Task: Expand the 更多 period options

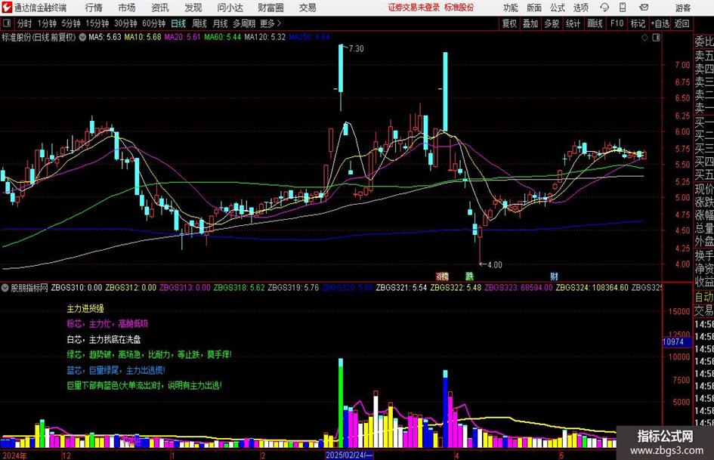Action: coord(270,23)
